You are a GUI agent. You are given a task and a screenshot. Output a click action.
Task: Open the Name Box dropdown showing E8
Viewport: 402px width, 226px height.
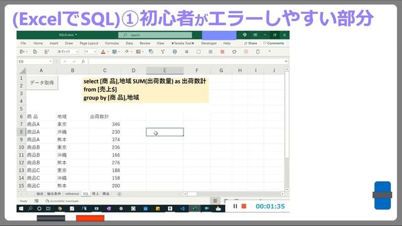coord(50,62)
